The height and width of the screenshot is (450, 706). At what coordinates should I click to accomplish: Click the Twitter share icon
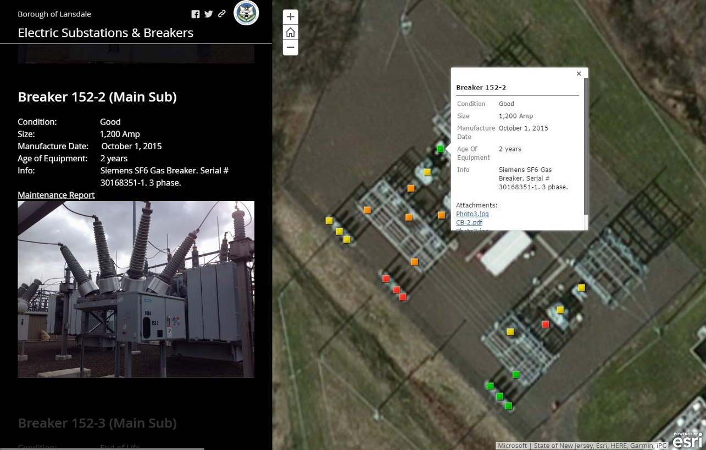(x=209, y=14)
